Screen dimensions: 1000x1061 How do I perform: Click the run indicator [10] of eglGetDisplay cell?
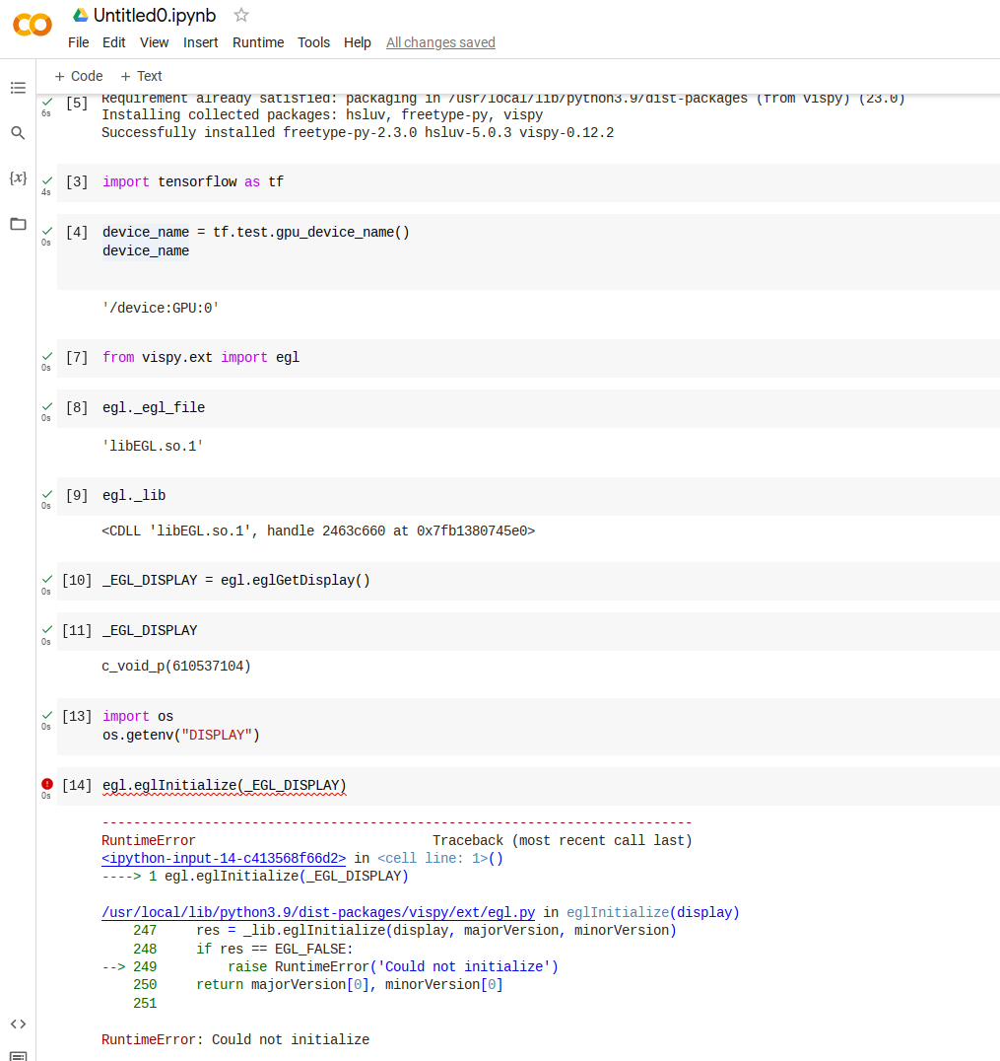tap(77, 580)
